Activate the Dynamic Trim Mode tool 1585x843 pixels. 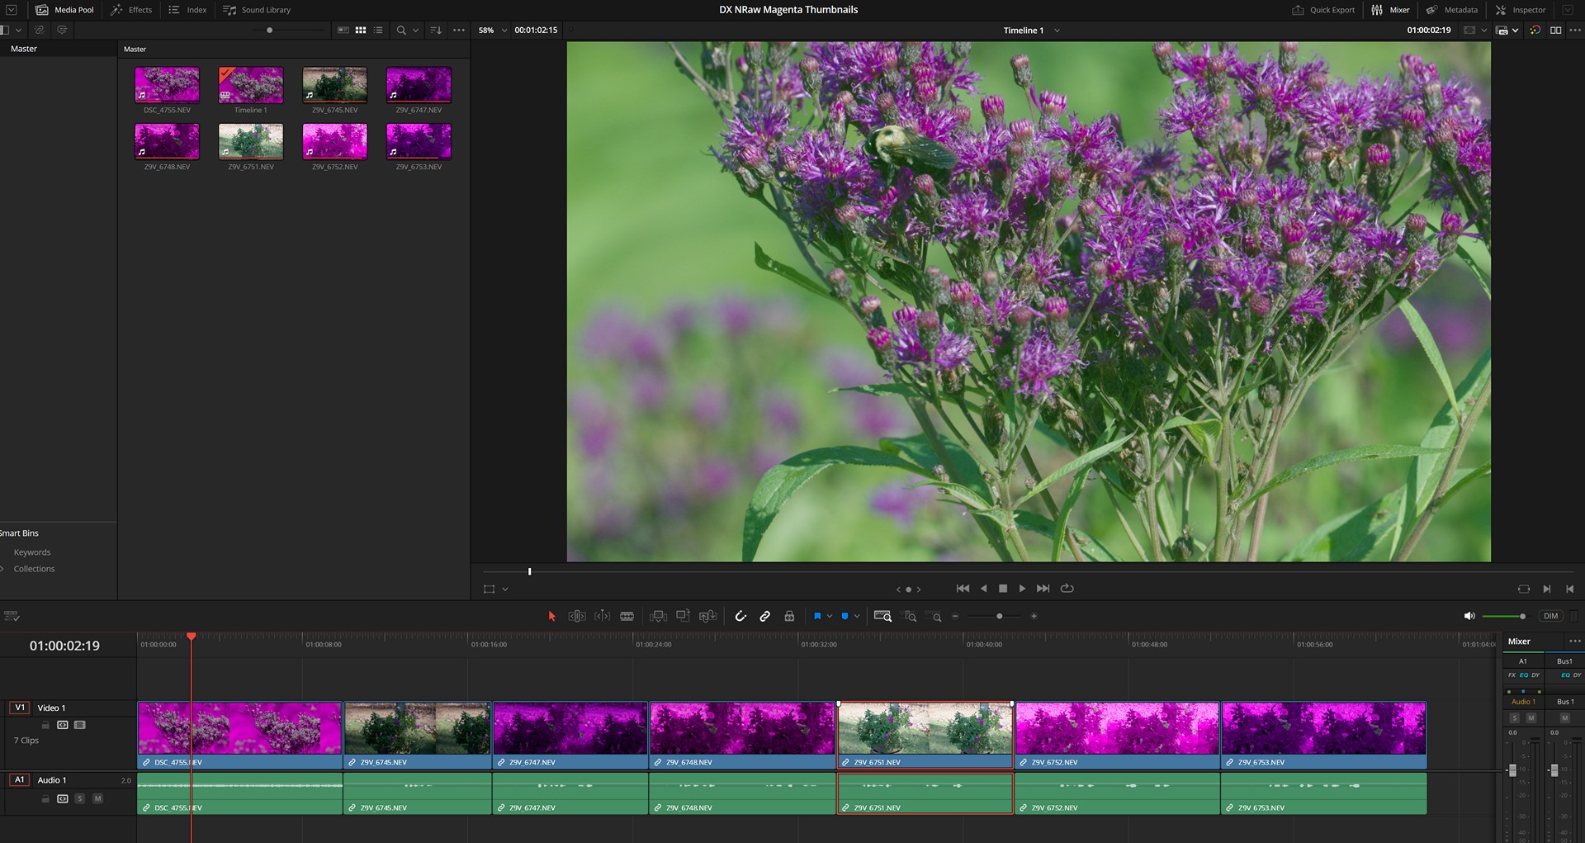tap(603, 616)
